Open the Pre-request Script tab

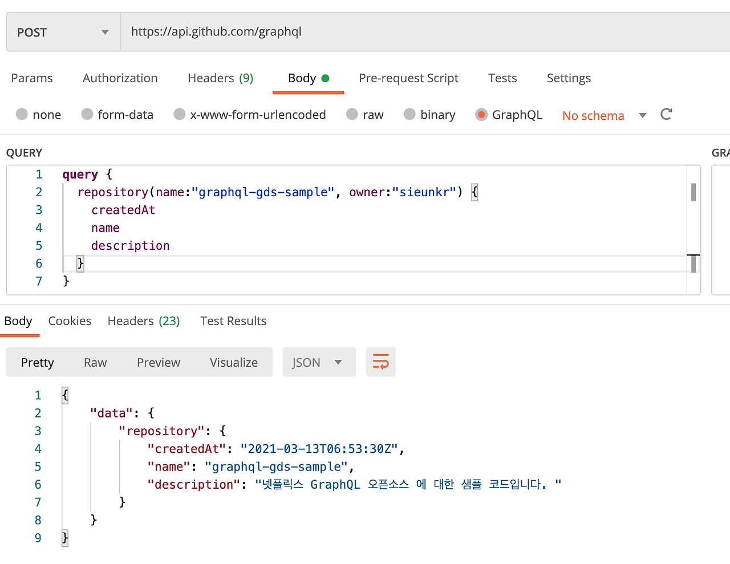[x=408, y=78]
